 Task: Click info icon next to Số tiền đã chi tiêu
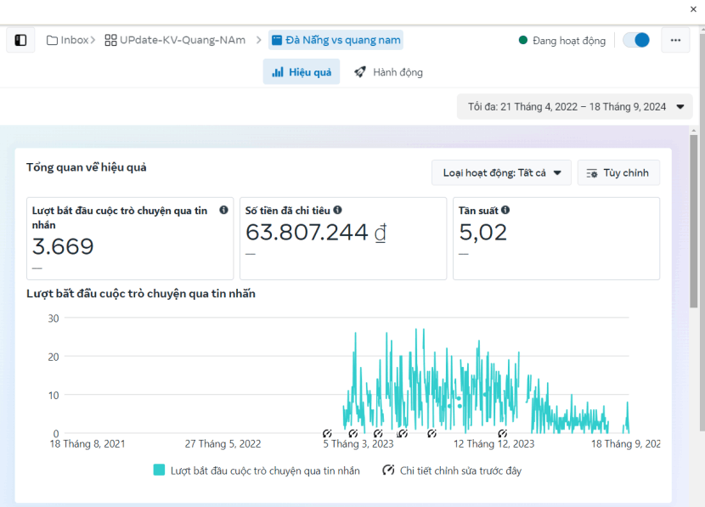tap(338, 210)
